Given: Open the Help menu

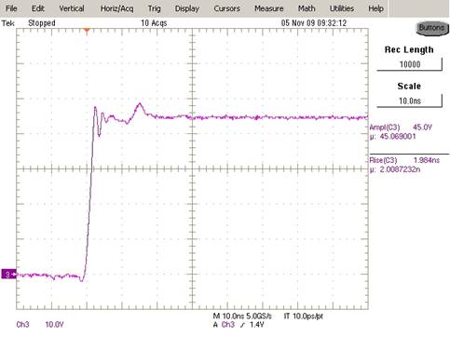Looking at the screenshot, I should 375,8.
